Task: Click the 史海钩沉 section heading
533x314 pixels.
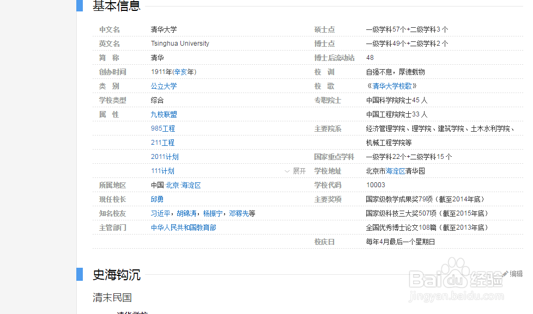Action: click(x=117, y=275)
